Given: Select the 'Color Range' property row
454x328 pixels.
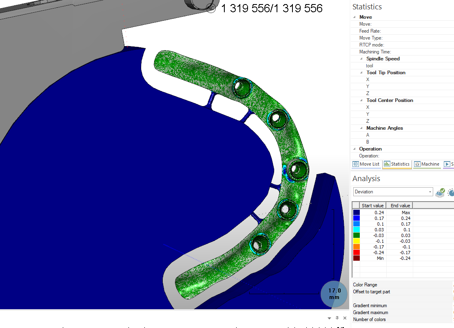Looking at the screenshot, I should (x=403, y=285).
